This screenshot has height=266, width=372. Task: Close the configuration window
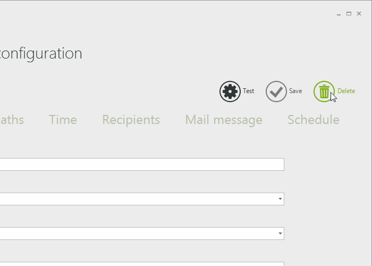(x=359, y=14)
